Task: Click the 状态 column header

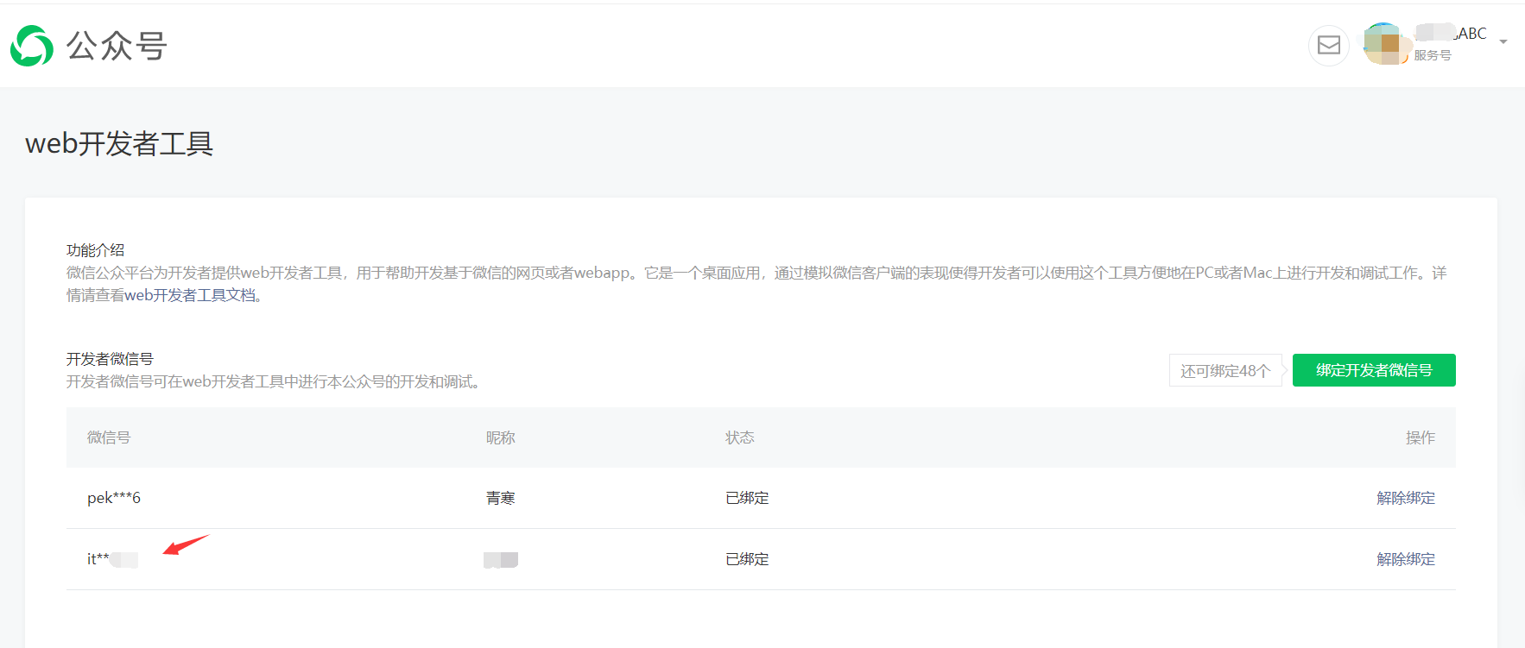Action: (x=740, y=437)
